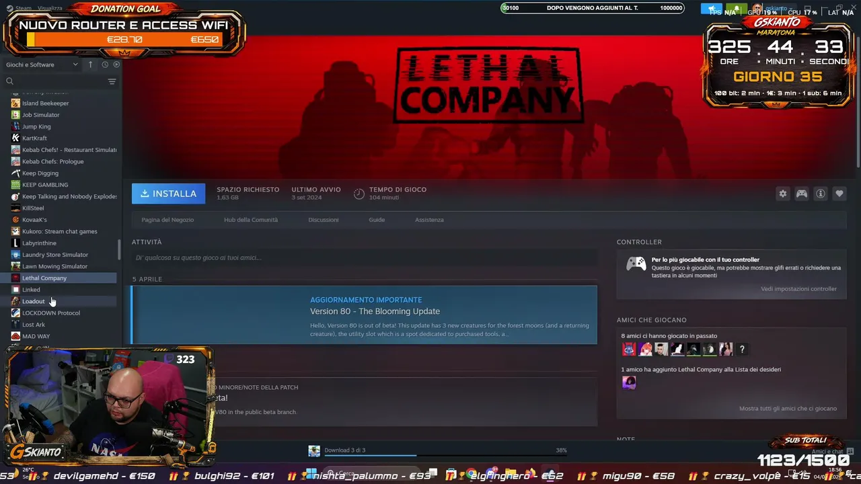Click the 'Download 3 di 3' status text

click(345, 450)
